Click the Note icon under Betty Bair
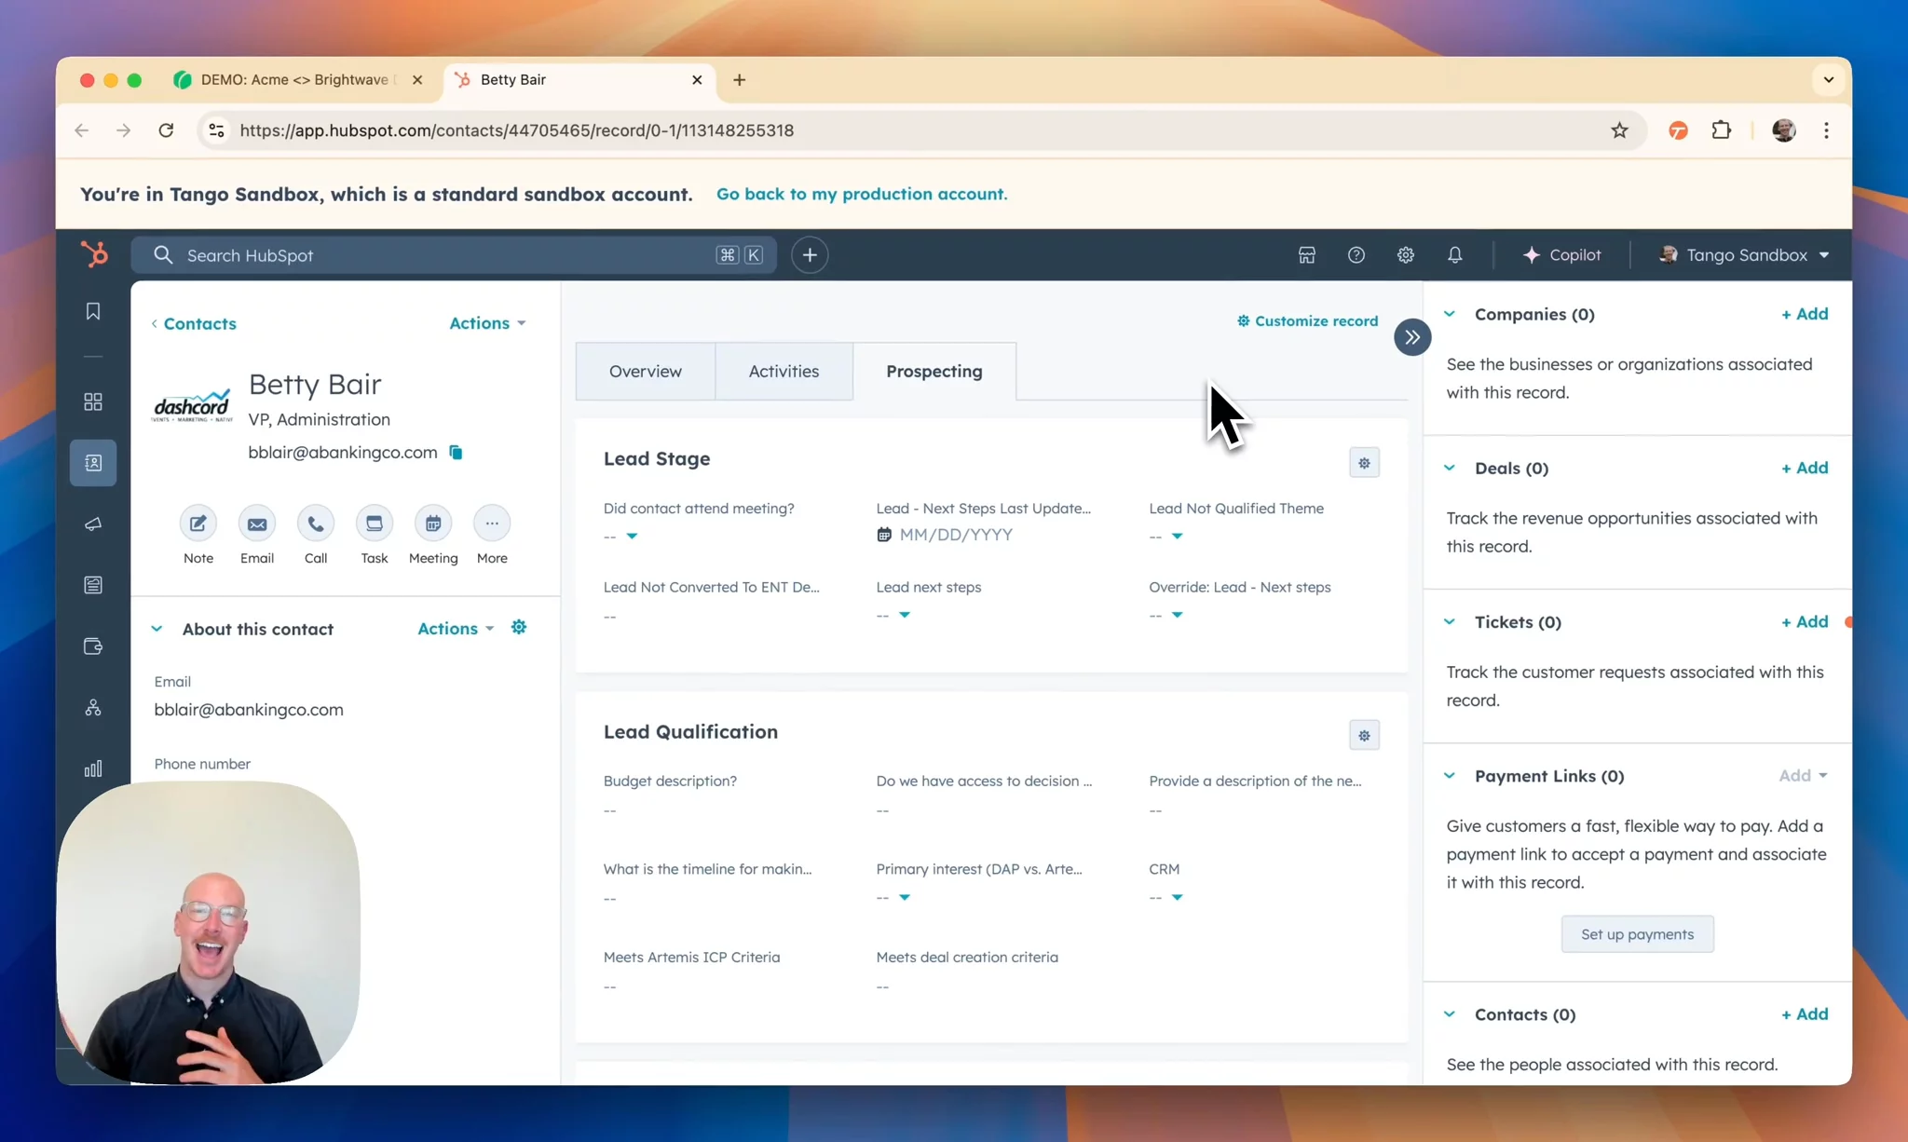 point(198,523)
